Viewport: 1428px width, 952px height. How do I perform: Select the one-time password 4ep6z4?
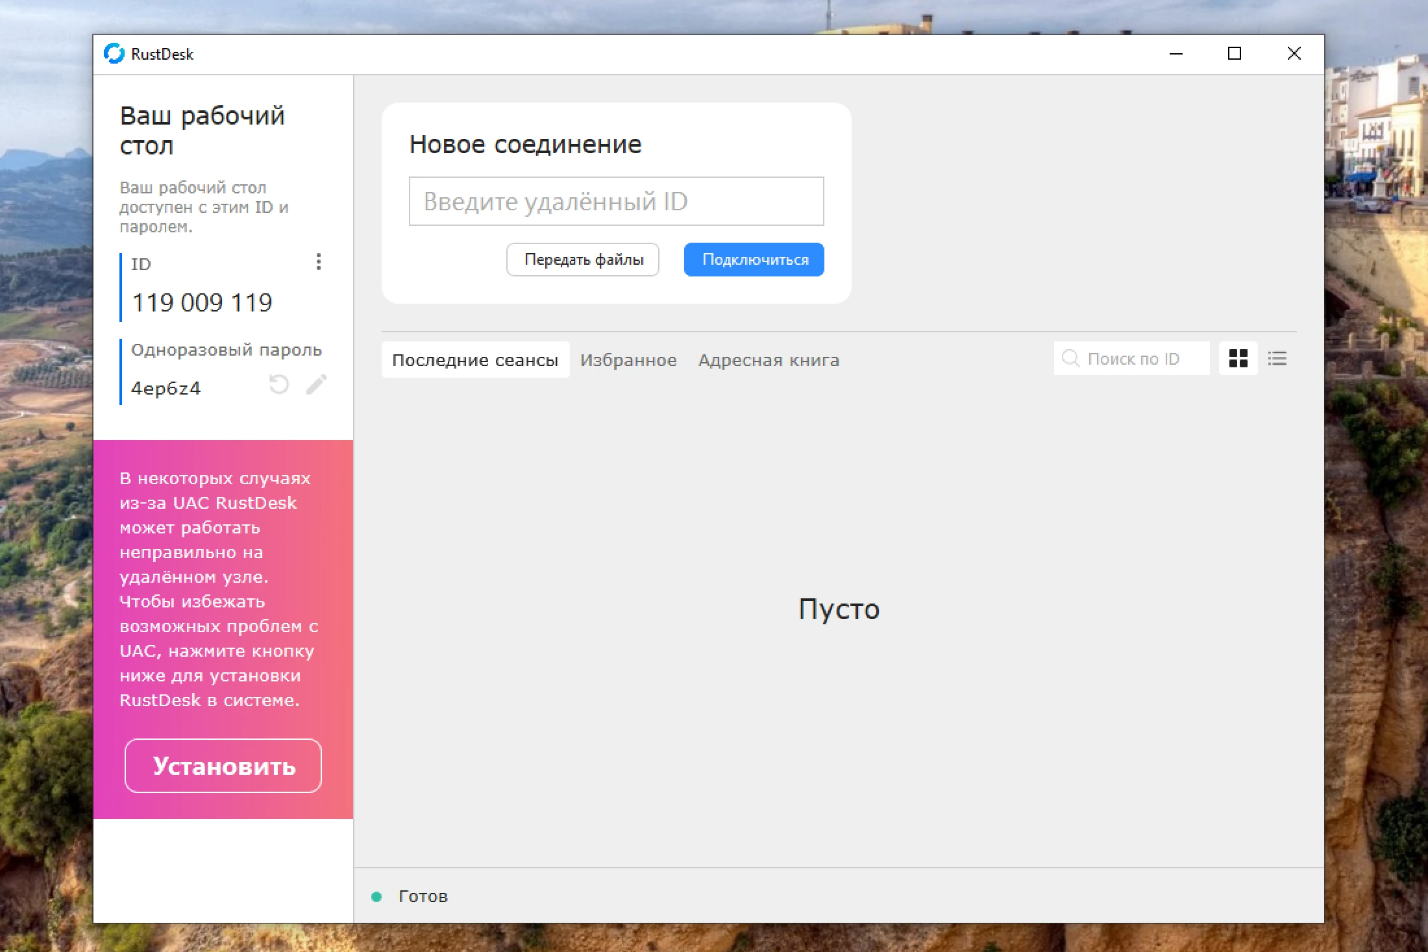pos(166,388)
